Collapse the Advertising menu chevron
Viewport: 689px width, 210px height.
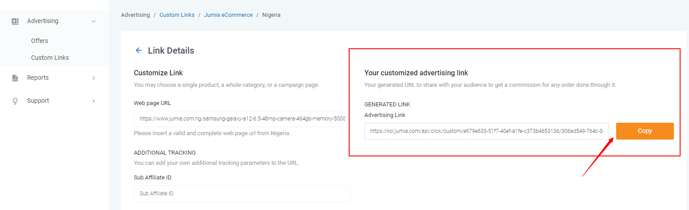pos(93,21)
